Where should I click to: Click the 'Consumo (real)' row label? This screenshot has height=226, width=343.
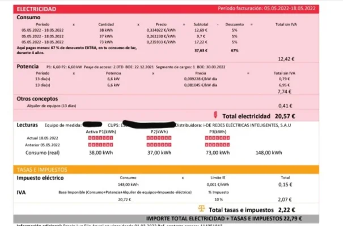(x=43, y=153)
